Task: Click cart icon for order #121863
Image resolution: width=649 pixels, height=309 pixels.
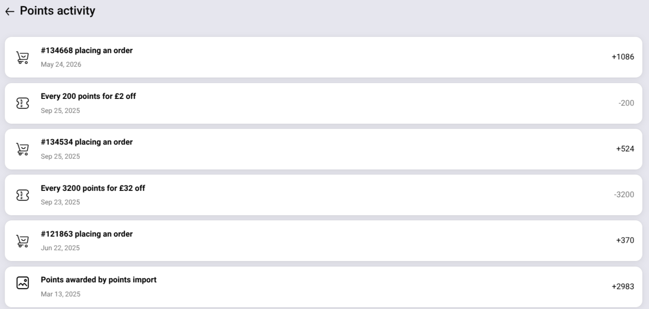Action: point(23,241)
